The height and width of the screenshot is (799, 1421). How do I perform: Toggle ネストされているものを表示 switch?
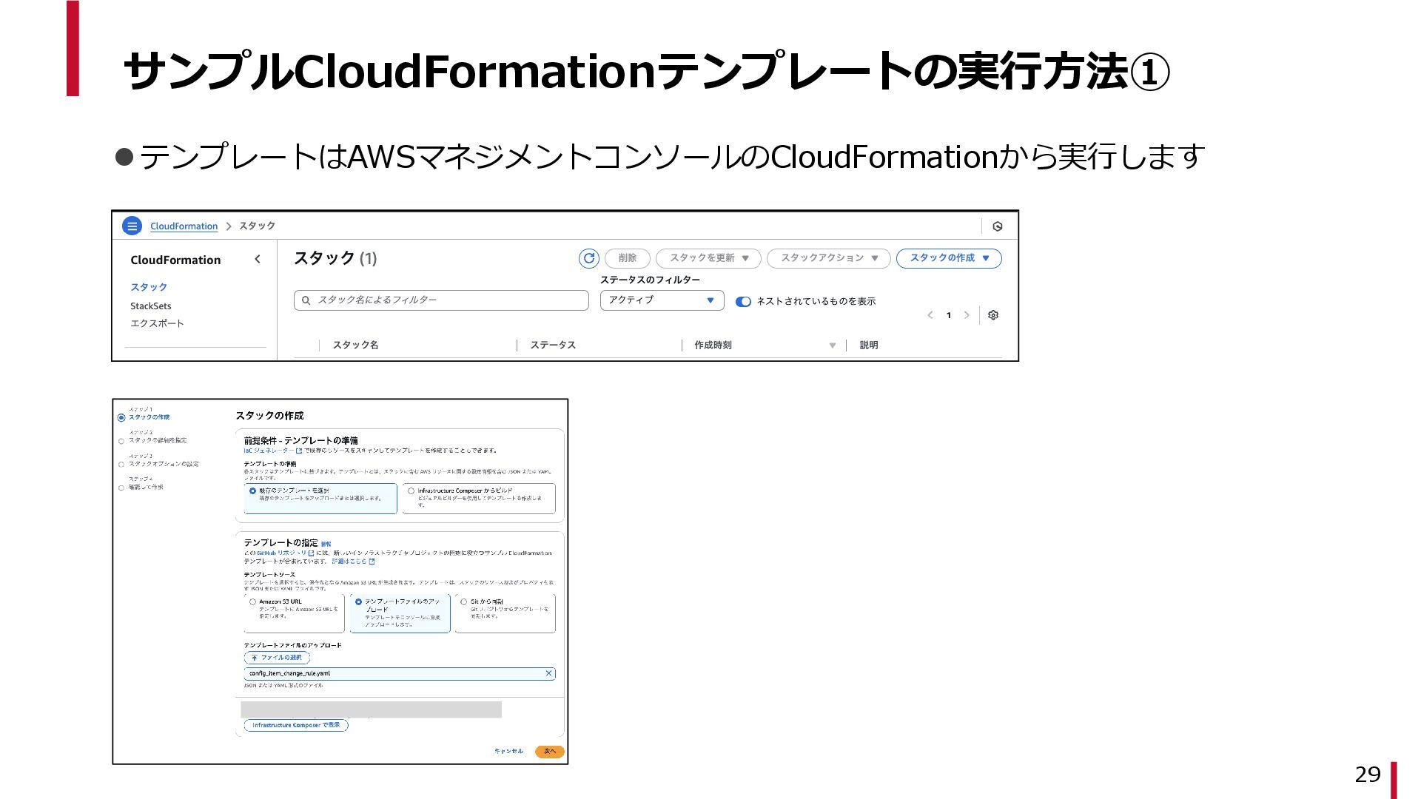tap(743, 301)
